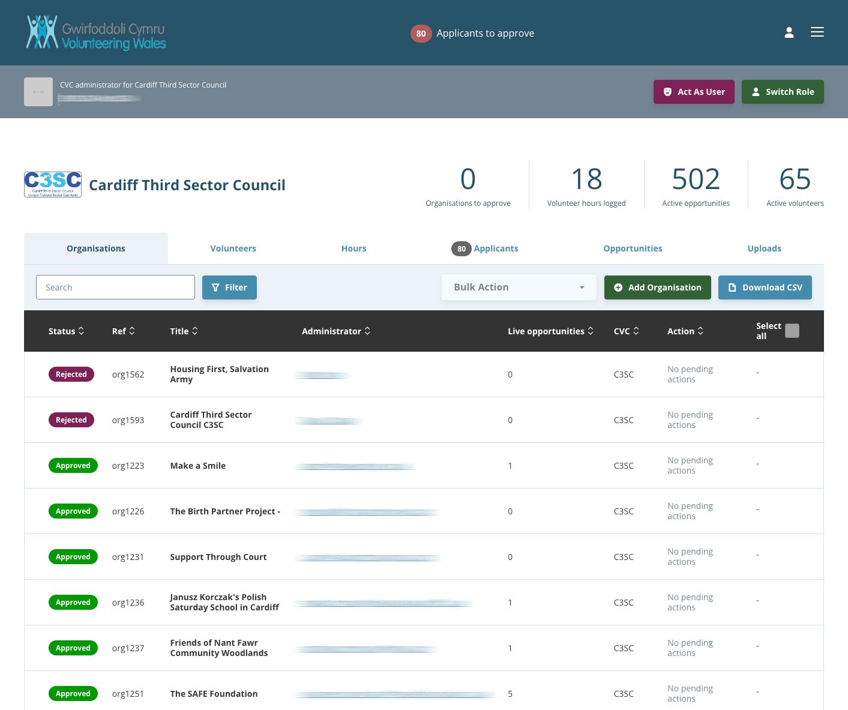The height and width of the screenshot is (710, 848).
Task: Open the Uploads tab
Action: tap(764, 248)
